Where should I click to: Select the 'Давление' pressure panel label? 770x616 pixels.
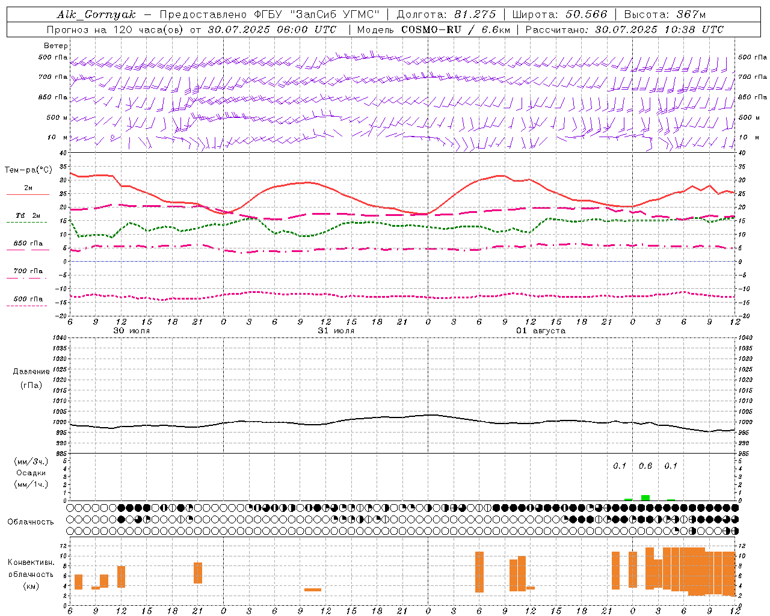[x=31, y=372]
